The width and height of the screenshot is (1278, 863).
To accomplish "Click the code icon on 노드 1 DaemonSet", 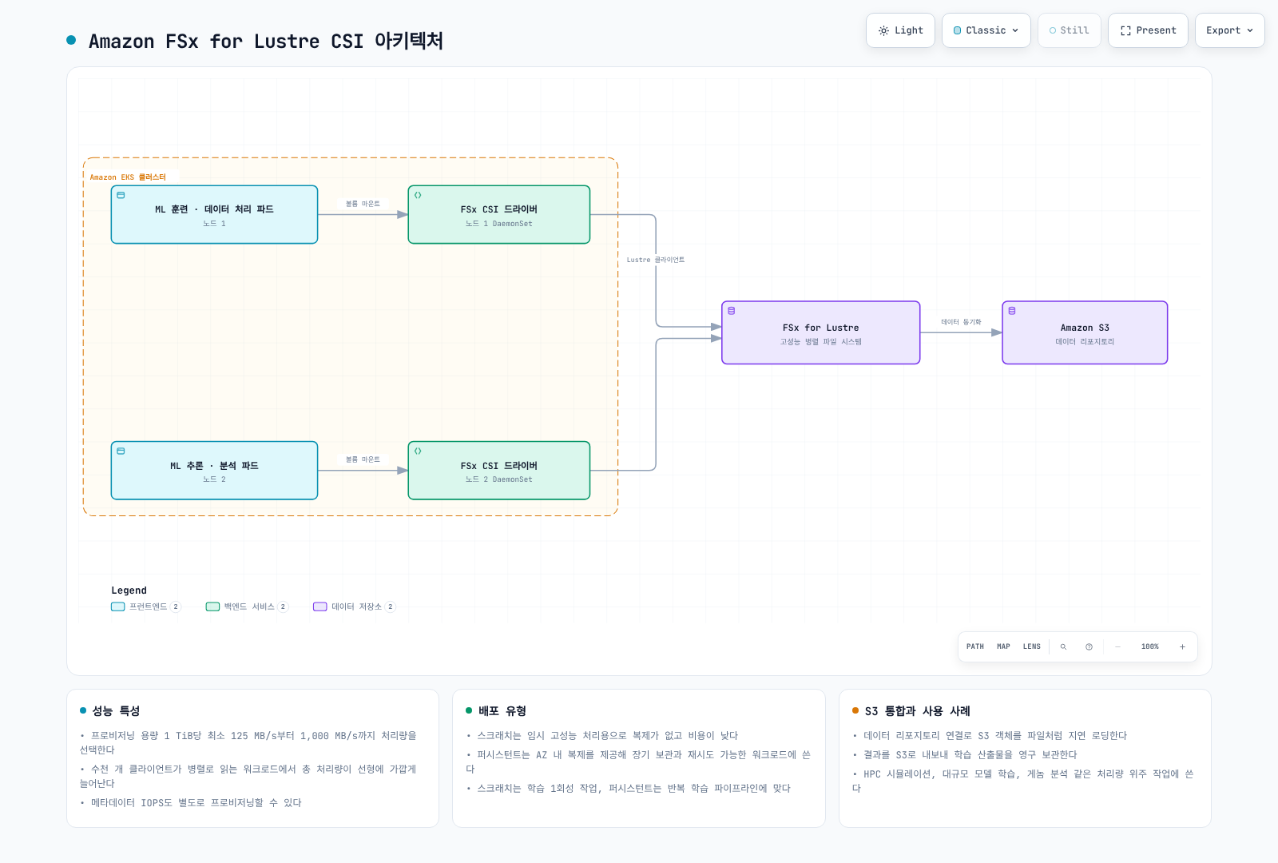I will [x=418, y=195].
